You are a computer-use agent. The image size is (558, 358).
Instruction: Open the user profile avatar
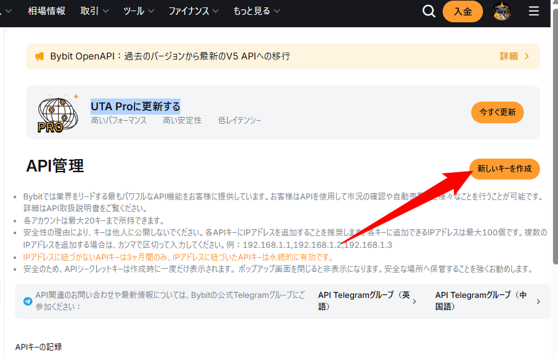tap(502, 11)
